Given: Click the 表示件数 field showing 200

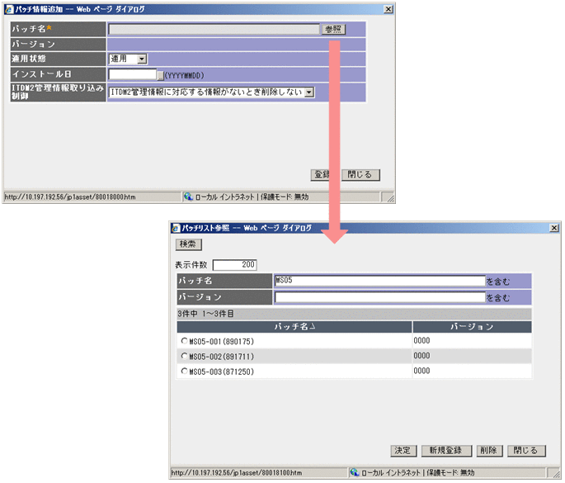Looking at the screenshot, I should tap(234, 265).
